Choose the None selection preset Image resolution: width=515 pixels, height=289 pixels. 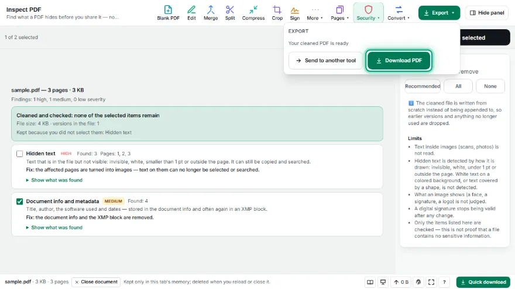tap(490, 86)
